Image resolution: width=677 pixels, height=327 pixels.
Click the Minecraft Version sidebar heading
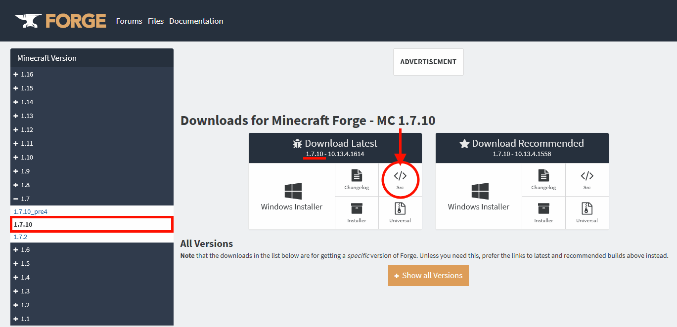(92, 58)
